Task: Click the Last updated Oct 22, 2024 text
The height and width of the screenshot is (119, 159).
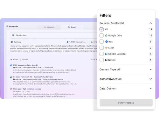Action: pyautogui.click(x=32, y=68)
